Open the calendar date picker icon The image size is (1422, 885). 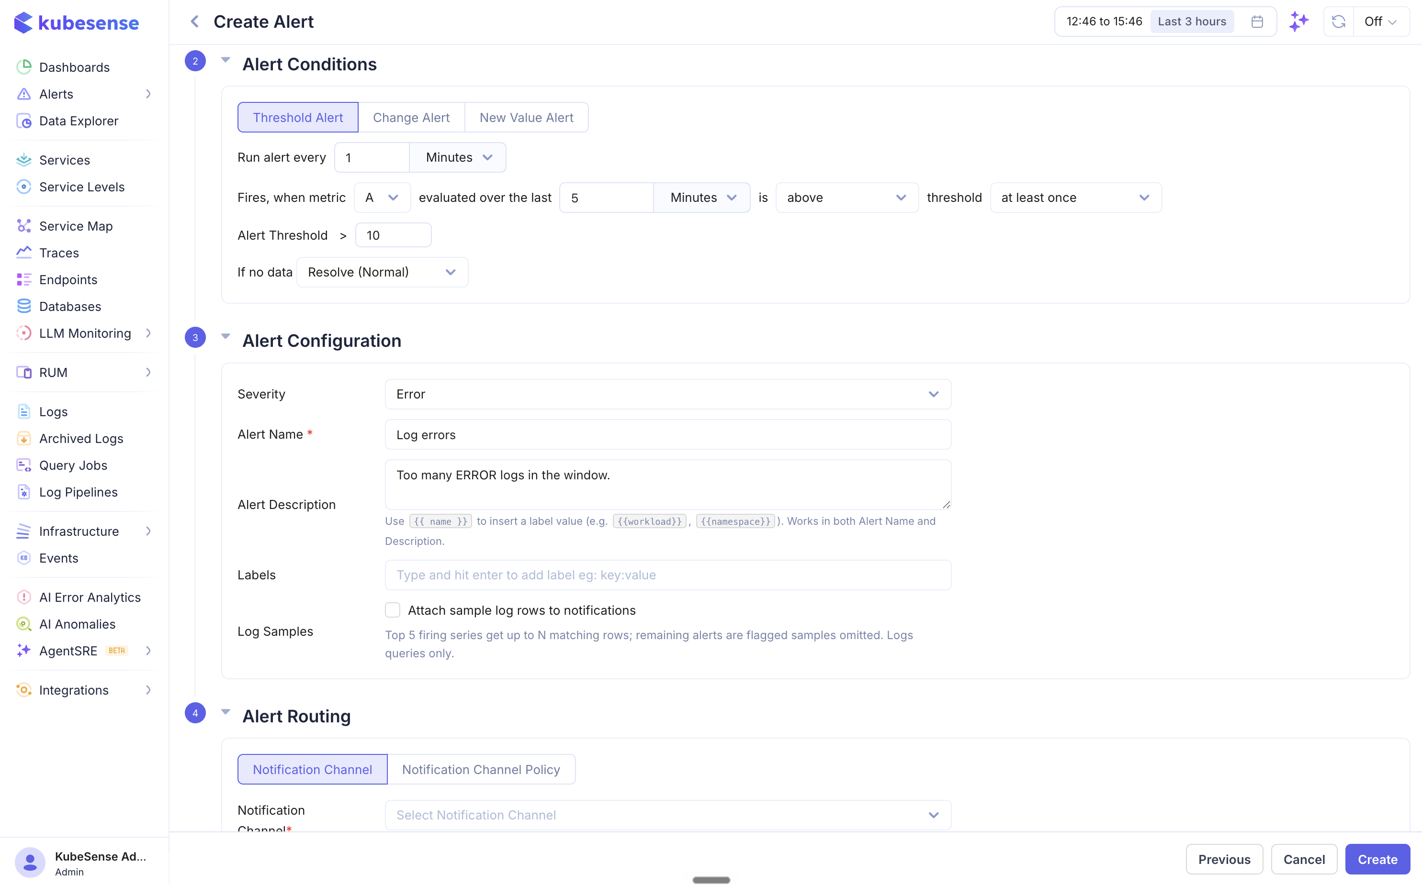click(x=1257, y=22)
